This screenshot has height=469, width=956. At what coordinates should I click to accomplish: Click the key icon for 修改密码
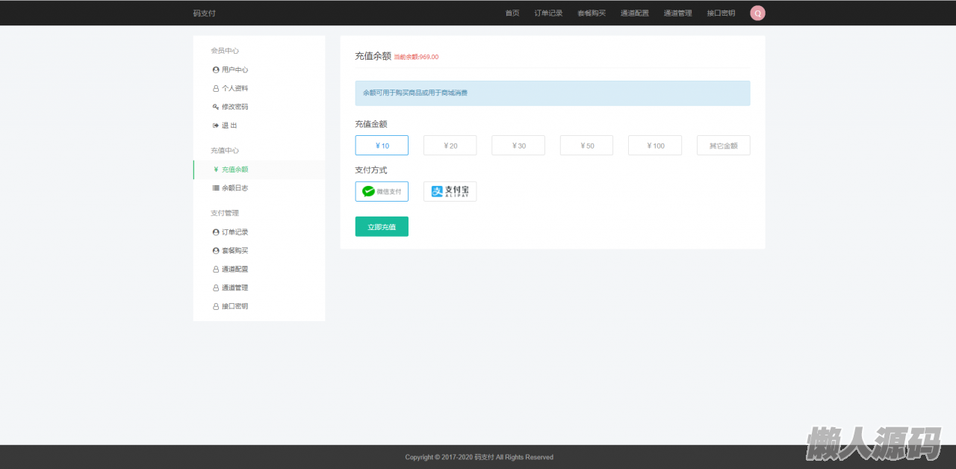pyautogui.click(x=216, y=107)
